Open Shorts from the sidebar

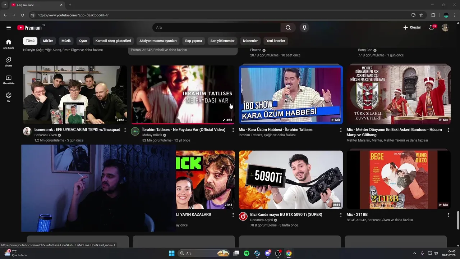pyautogui.click(x=9, y=62)
